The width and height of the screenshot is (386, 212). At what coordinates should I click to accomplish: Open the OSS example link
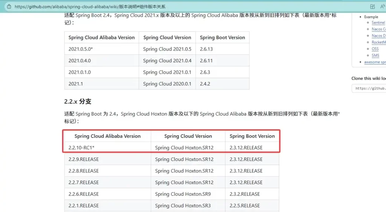pos(375,49)
